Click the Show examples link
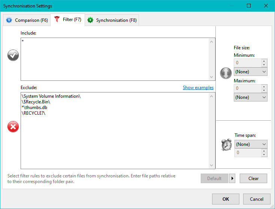The width and height of the screenshot is (275, 209). tap(198, 88)
